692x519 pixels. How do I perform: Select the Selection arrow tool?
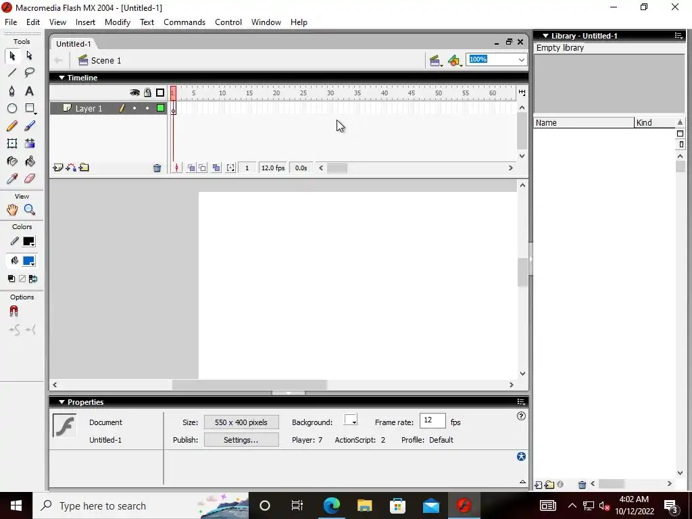(x=12, y=55)
